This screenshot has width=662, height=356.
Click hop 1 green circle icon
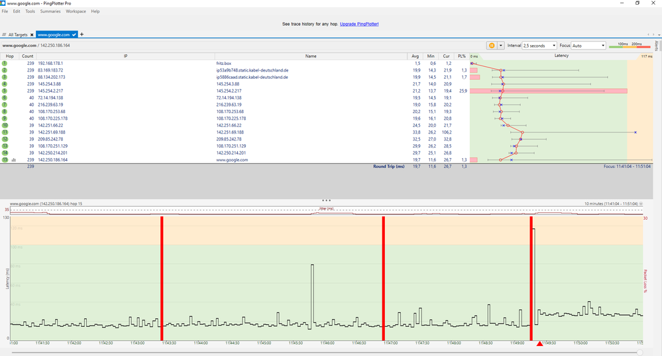coord(5,64)
